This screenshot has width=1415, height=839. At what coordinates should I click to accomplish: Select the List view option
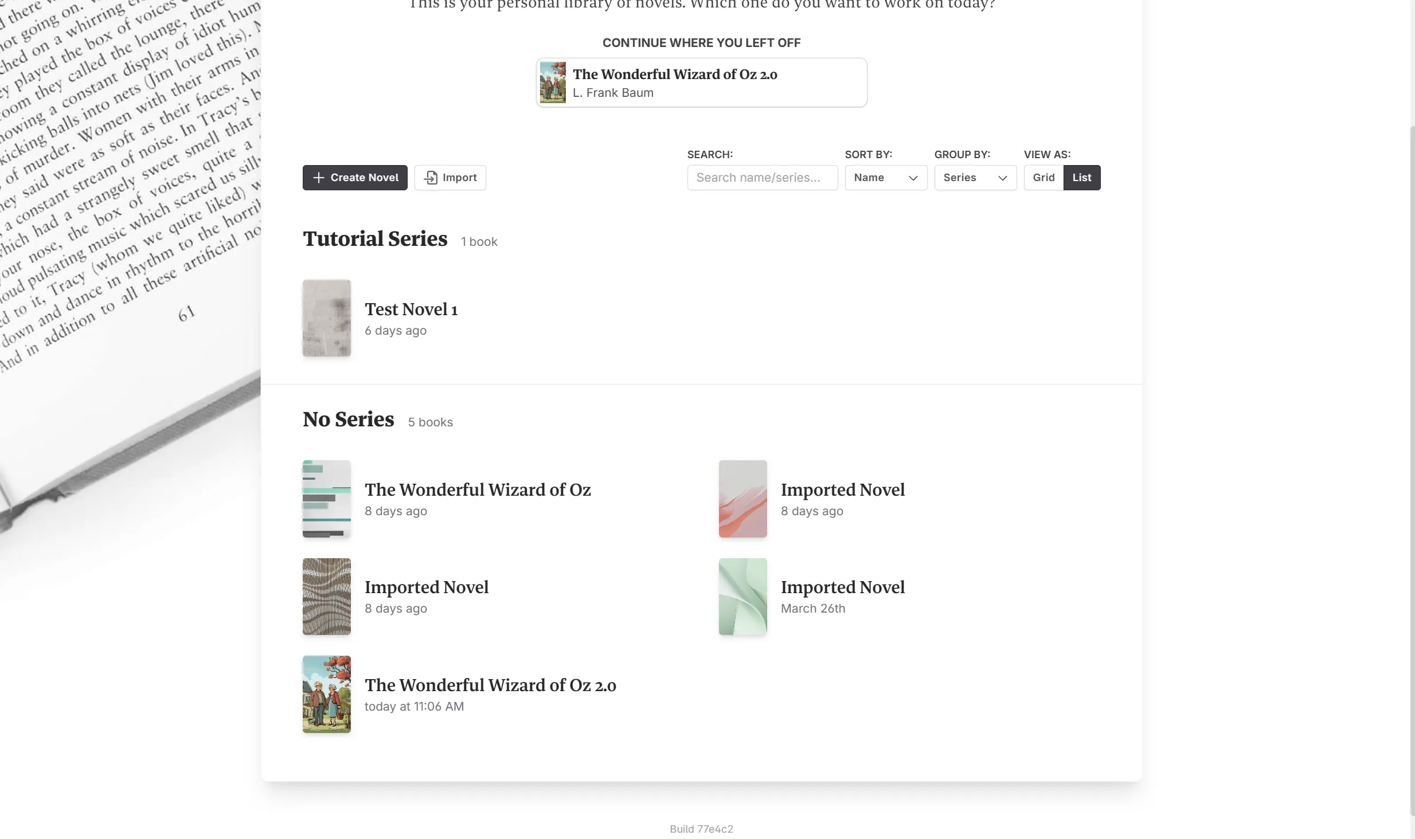pos(1082,177)
